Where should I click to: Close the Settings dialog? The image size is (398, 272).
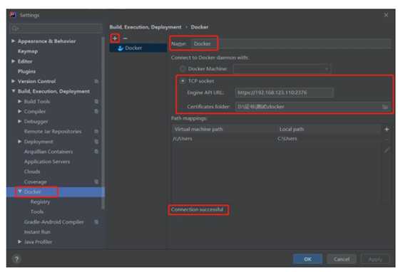point(386,15)
